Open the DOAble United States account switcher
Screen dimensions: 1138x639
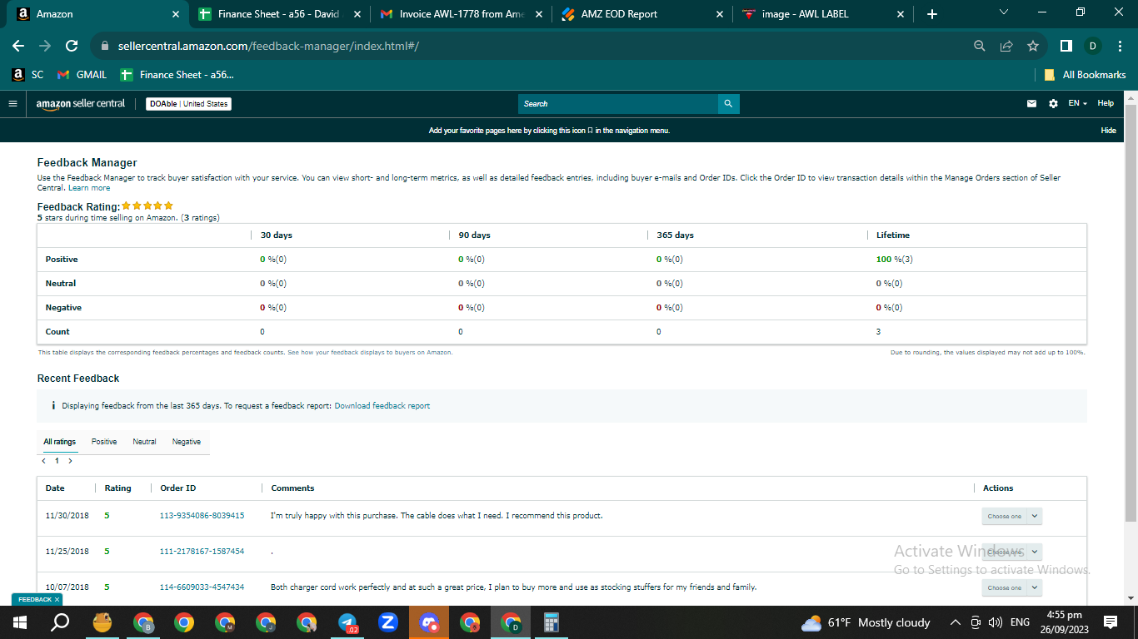pos(188,104)
